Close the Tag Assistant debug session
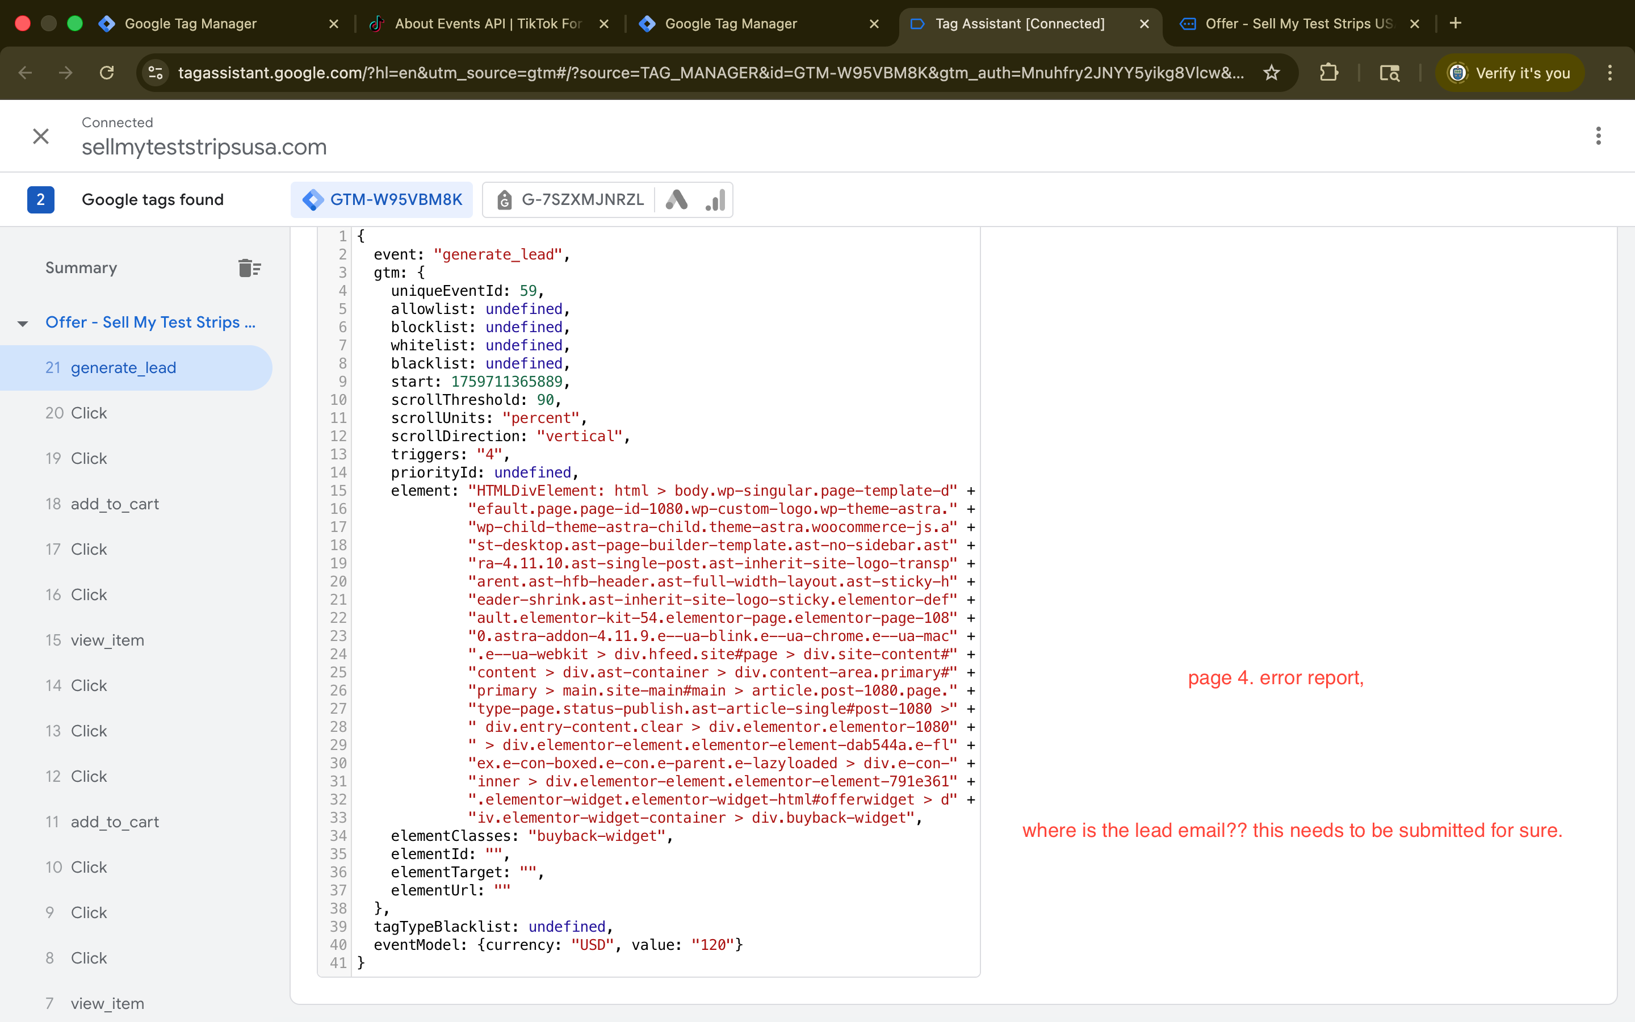 [40, 136]
